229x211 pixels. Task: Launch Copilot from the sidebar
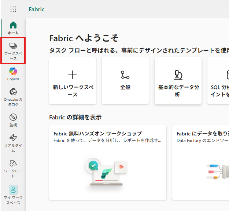click(x=13, y=74)
